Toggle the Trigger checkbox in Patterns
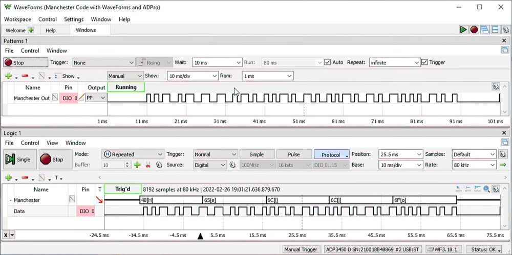The height and width of the screenshot is (255, 512). [x=424, y=62]
